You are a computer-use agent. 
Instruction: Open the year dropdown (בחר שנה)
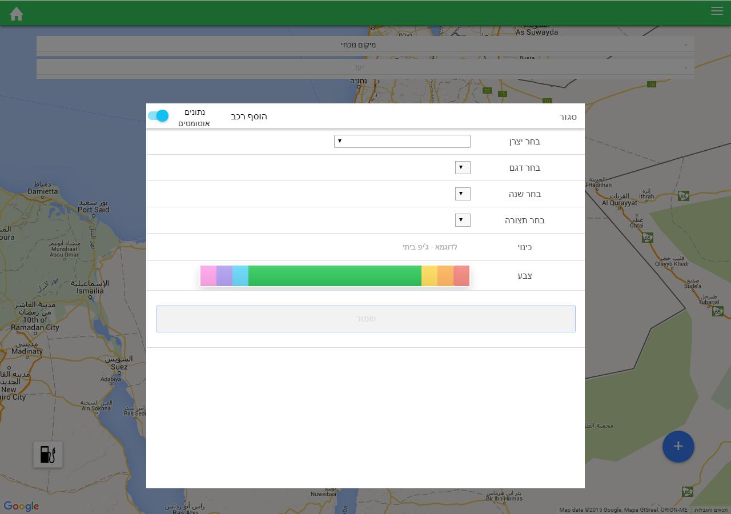click(463, 194)
